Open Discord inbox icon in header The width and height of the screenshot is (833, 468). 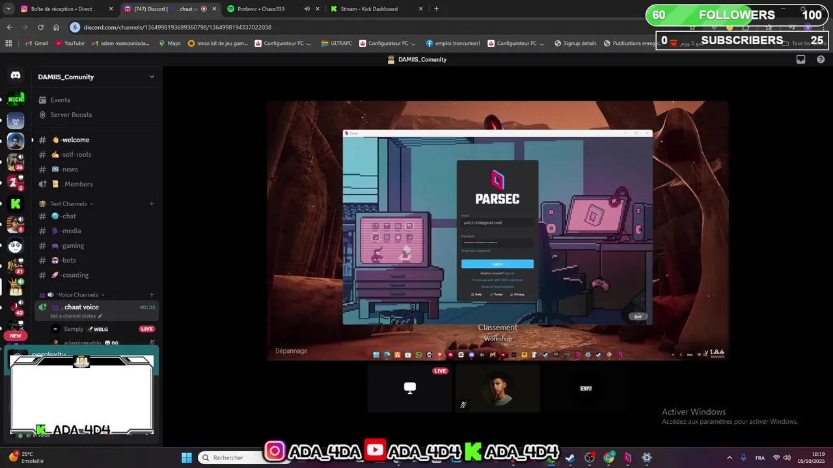[801, 59]
